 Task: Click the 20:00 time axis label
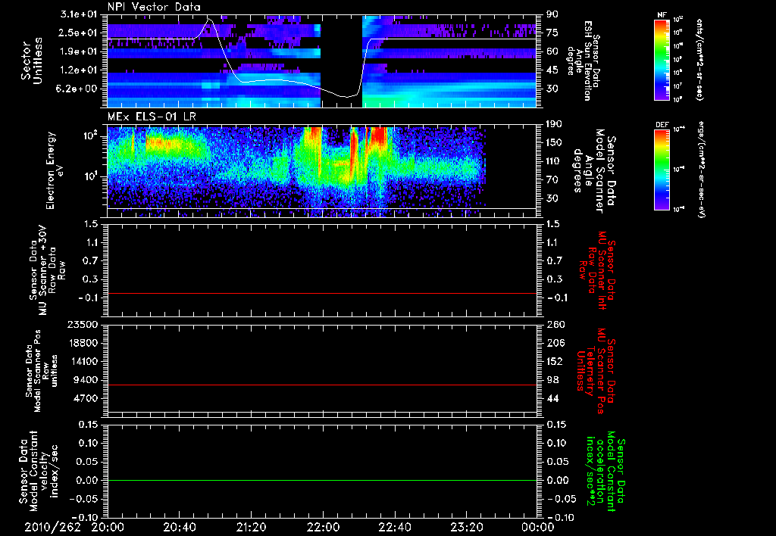108,527
